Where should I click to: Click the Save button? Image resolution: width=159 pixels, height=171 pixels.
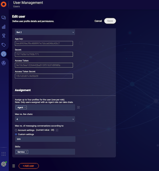[110, 21]
